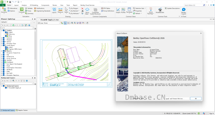215x115 pixels.
Task: Open the By Element dropdown
Action: (x=74, y=11)
